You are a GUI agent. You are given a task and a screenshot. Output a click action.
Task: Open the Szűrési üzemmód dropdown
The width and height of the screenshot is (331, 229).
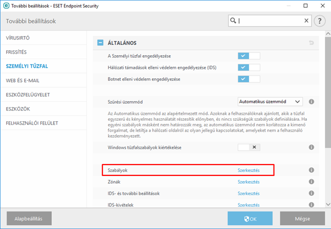point(270,102)
